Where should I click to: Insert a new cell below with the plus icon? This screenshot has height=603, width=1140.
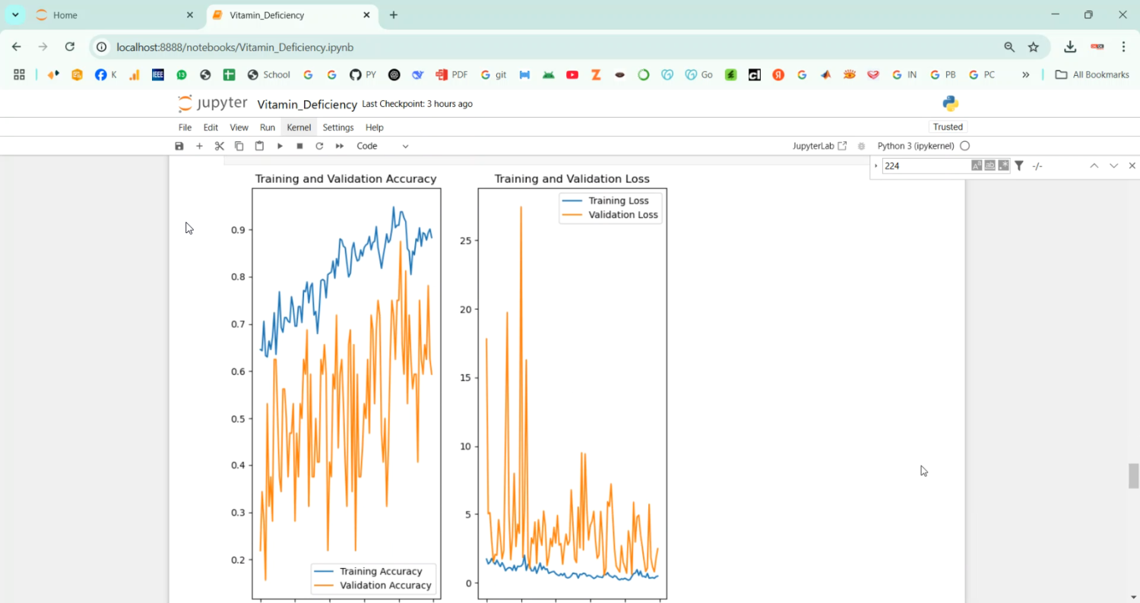click(199, 146)
